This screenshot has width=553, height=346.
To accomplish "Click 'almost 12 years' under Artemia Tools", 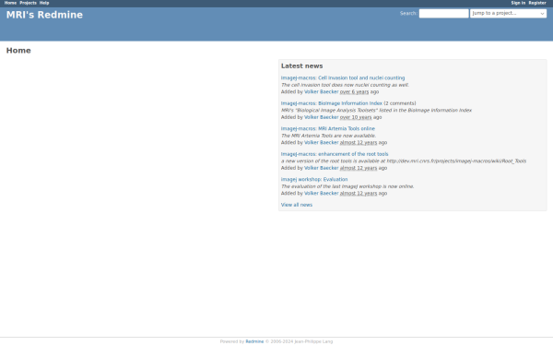I will click(359, 143).
